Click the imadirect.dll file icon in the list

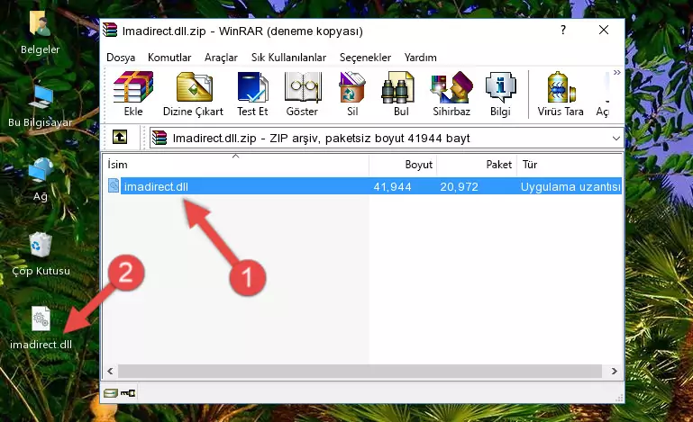(114, 186)
